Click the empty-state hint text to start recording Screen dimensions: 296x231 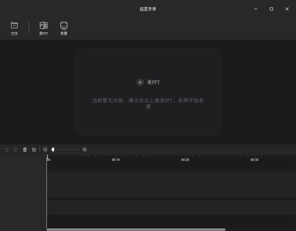tap(148, 103)
